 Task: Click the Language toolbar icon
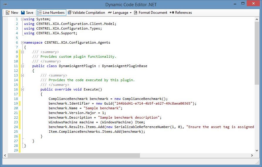coord(110,13)
